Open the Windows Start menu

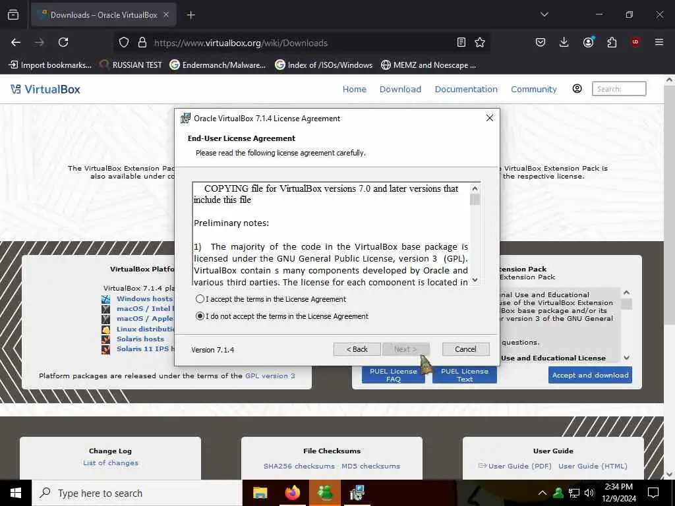tap(16, 493)
